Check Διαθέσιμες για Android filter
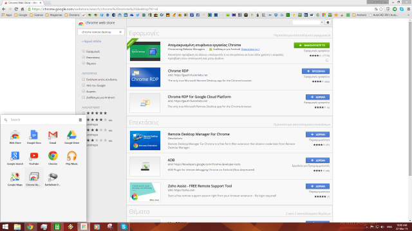This screenshot has height=231, width=412. coord(84,97)
